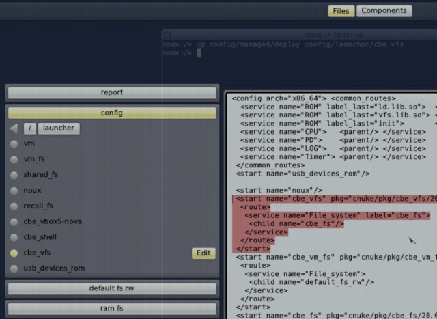The image size is (437, 319).
Task: Open the launcher path button
Action: pos(59,128)
